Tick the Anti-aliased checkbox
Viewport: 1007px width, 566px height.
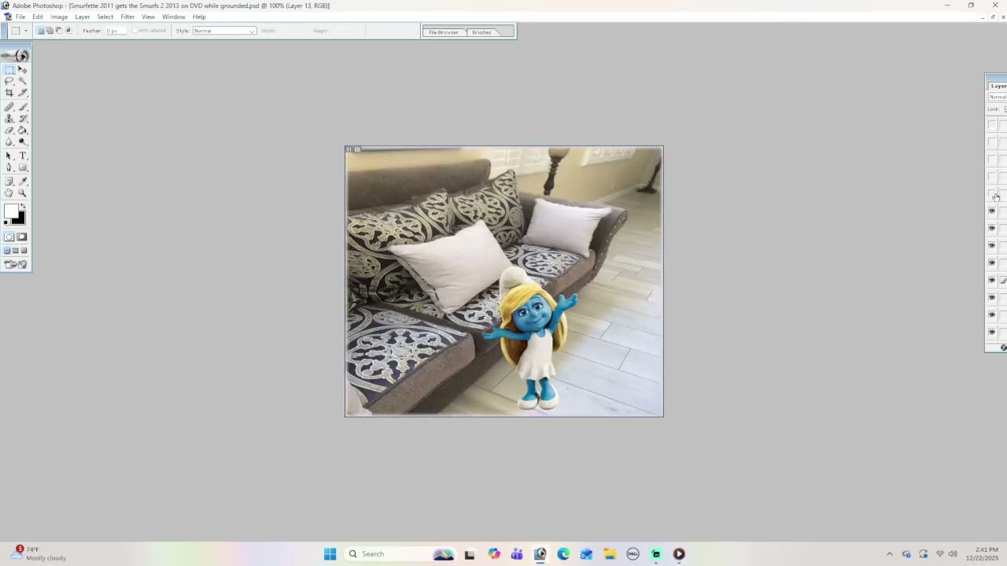tap(135, 31)
